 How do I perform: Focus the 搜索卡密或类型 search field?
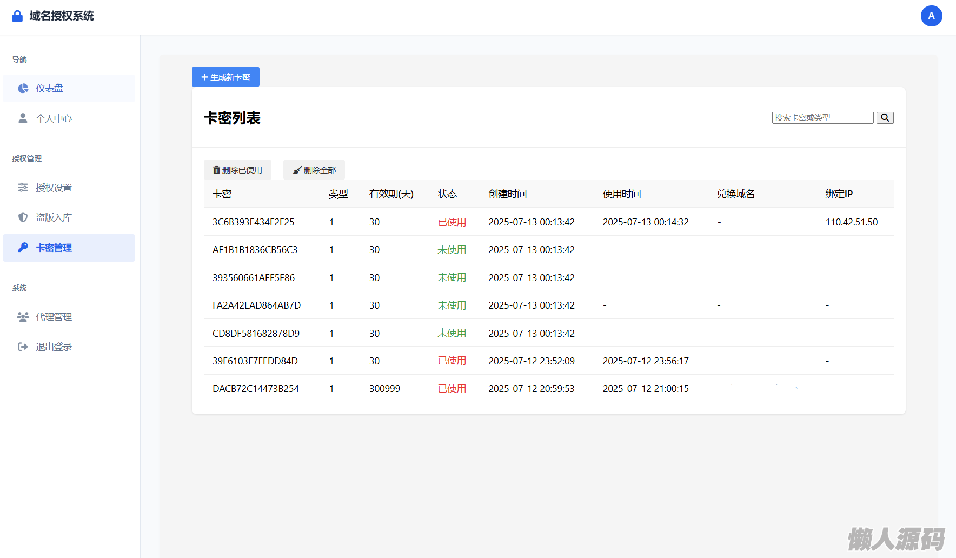(x=822, y=118)
